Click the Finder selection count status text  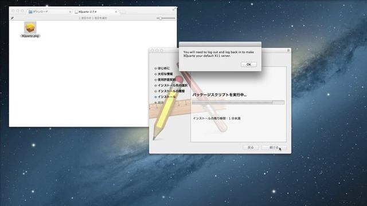click(x=93, y=18)
